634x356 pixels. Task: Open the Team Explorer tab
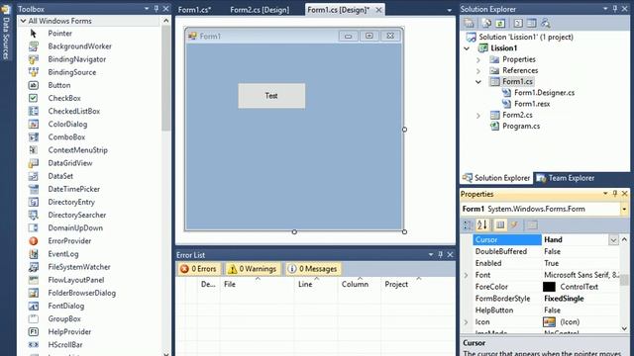tap(566, 178)
